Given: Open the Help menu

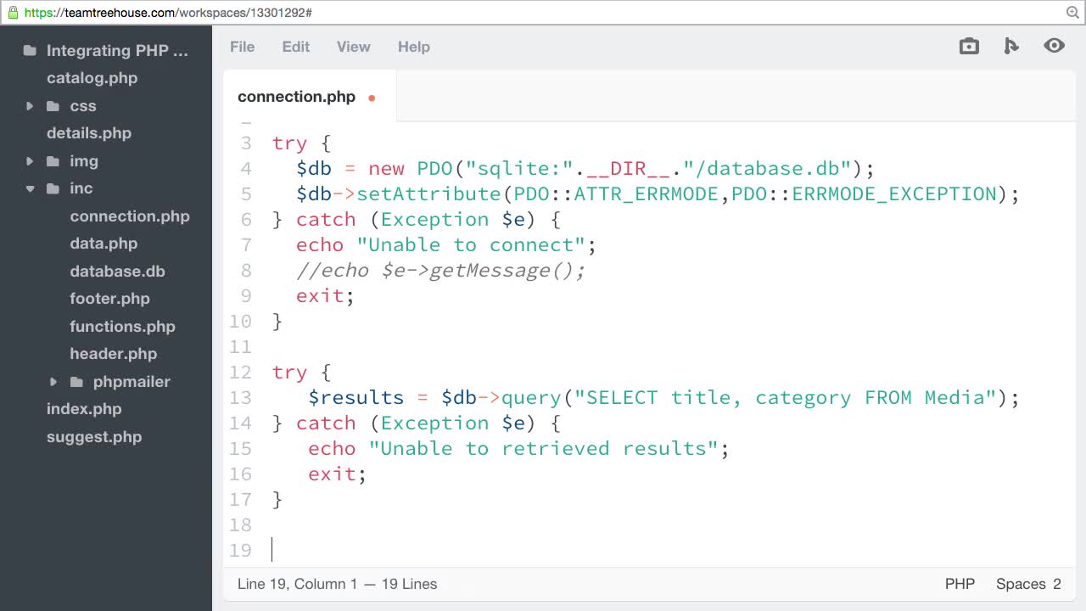Looking at the screenshot, I should pos(414,47).
